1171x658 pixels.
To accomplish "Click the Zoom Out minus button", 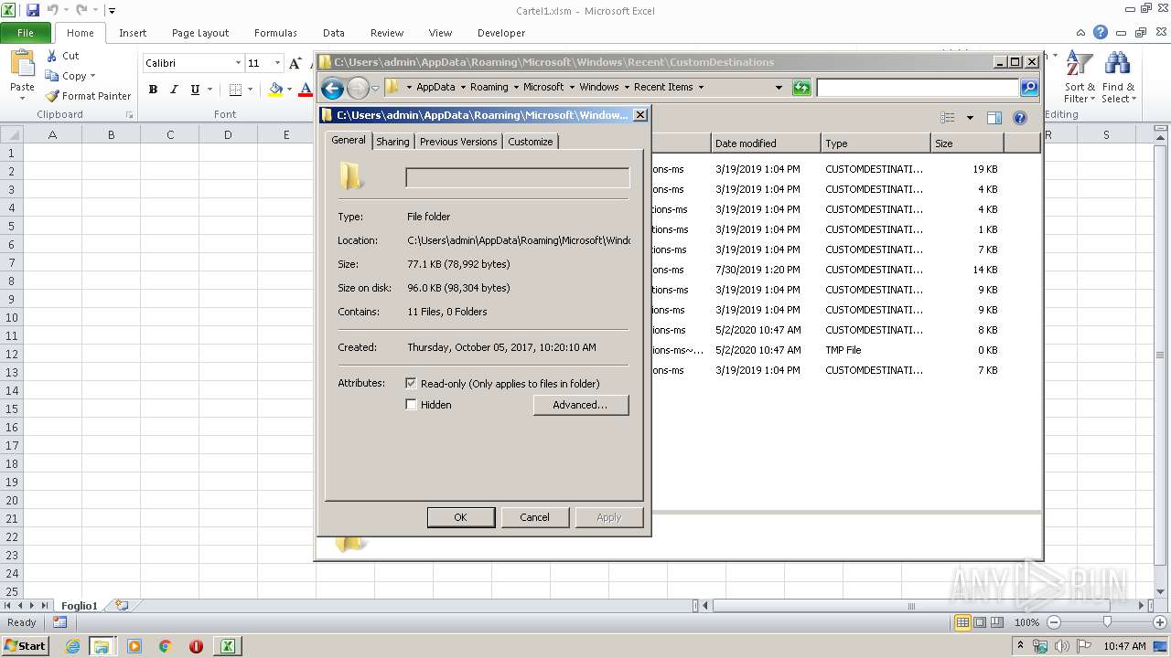I will 1053,622.
